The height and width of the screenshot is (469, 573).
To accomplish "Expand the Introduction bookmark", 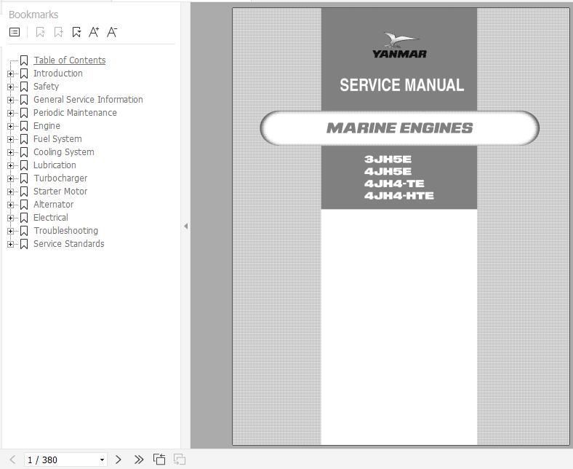I will click(11, 74).
